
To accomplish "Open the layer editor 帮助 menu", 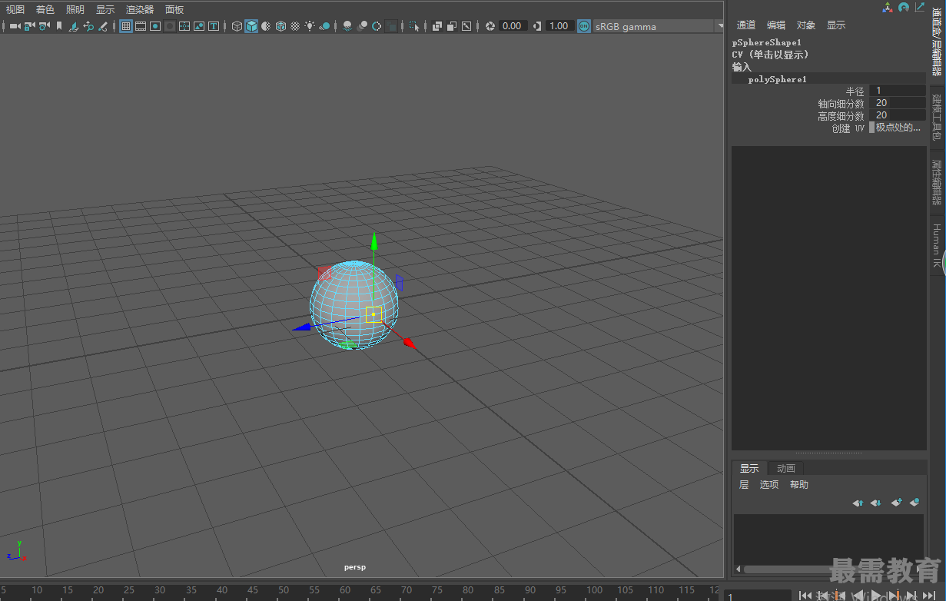I will pos(799,485).
